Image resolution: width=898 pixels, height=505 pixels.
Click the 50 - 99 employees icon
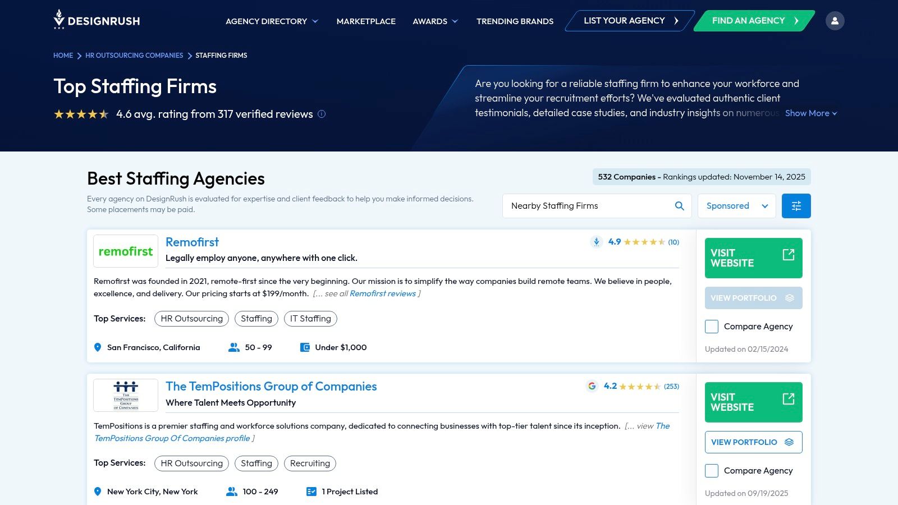(x=234, y=347)
